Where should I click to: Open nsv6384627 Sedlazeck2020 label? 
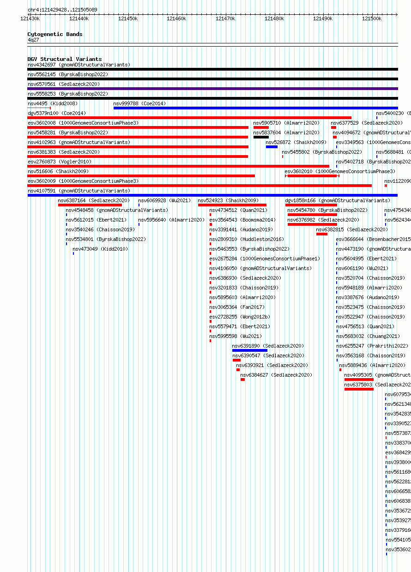coord(276,375)
